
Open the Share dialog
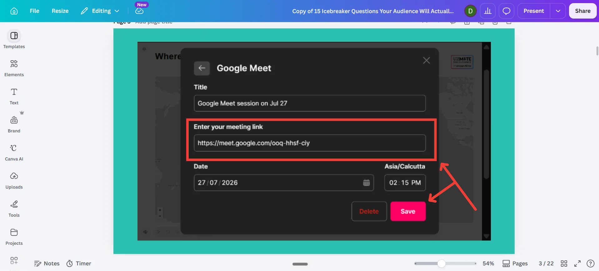point(583,11)
